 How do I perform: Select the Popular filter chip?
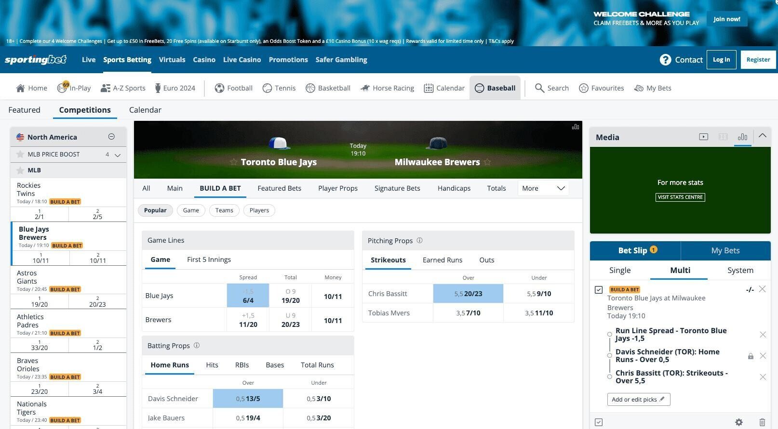[155, 210]
